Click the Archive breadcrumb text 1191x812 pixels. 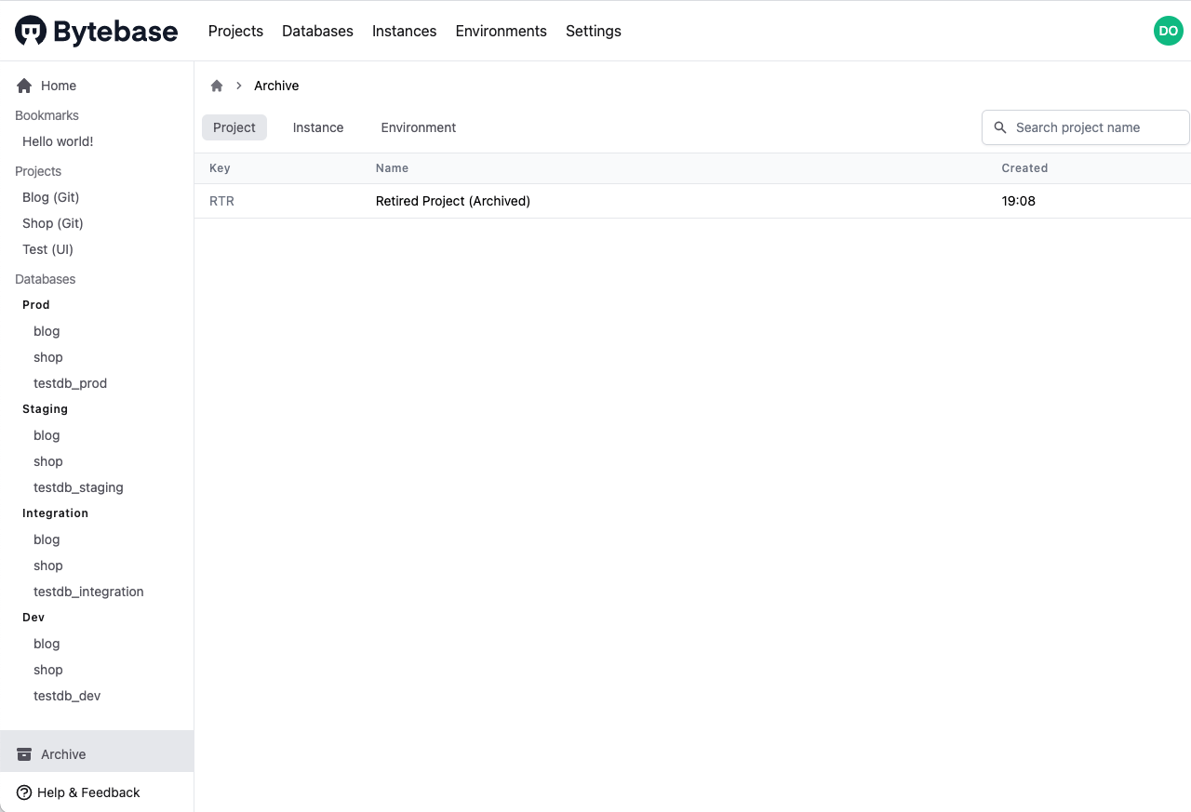coord(276,86)
